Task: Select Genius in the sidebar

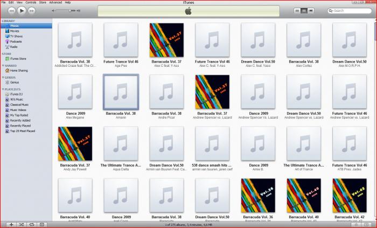Action: (x=15, y=82)
